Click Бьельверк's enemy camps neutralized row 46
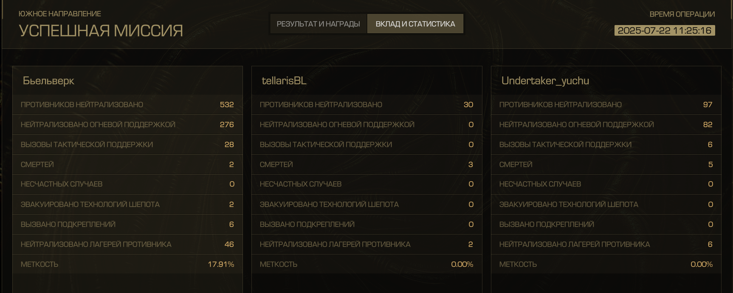The width and height of the screenshot is (733, 293). [127, 244]
